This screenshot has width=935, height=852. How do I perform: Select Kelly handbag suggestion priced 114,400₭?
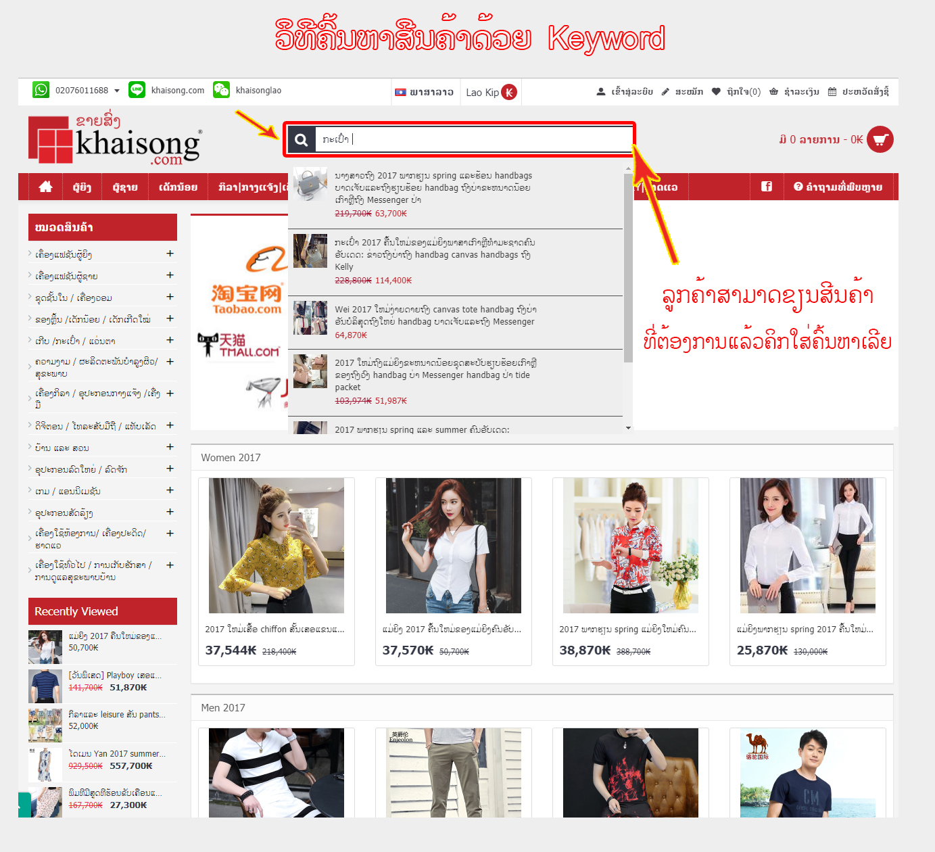pyautogui.click(x=456, y=262)
